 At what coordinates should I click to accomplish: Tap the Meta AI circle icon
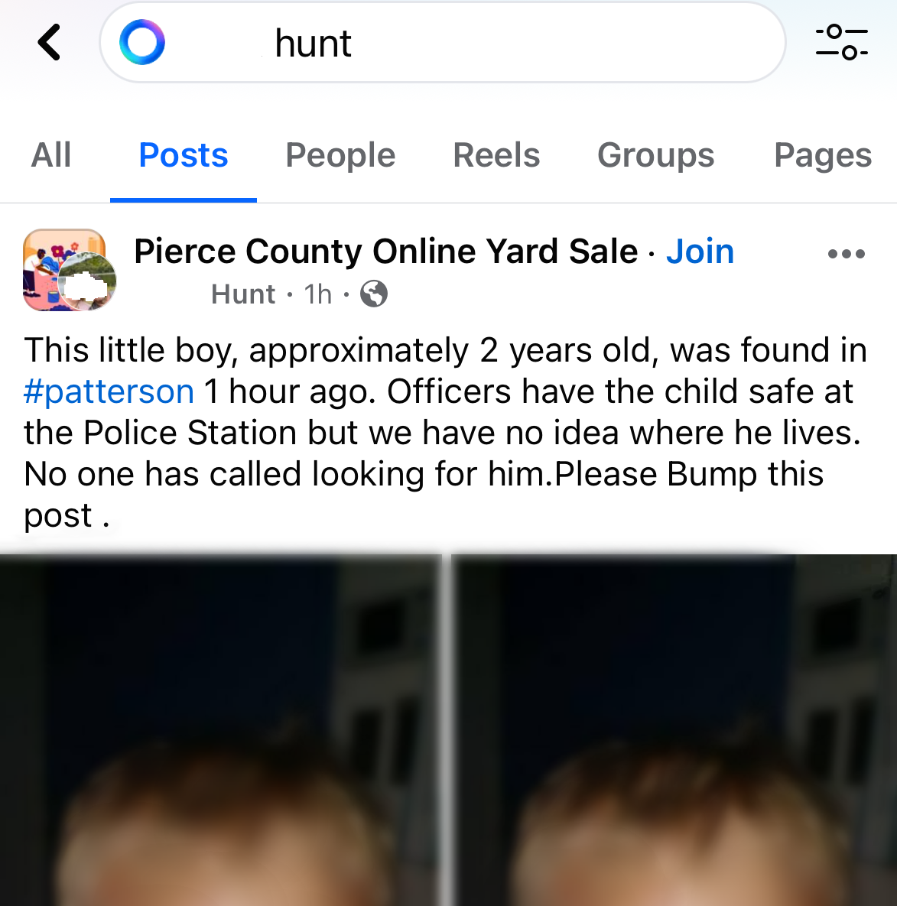coord(142,42)
